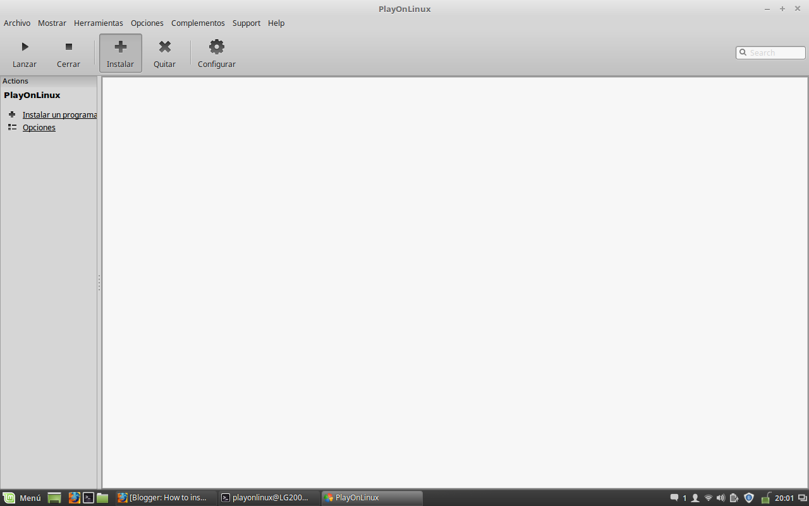Click the 'Instalar un programa' sidebar link
This screenshot has width=809, height=506.
60,114
